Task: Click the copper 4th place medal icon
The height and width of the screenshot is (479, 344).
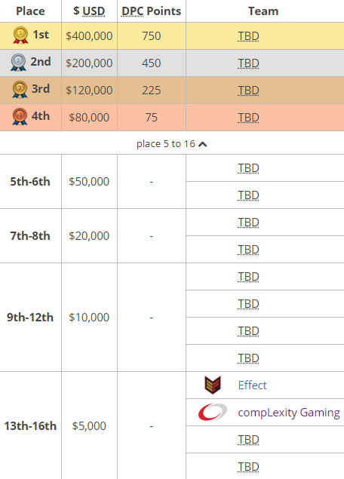Action: coord(20,116)
